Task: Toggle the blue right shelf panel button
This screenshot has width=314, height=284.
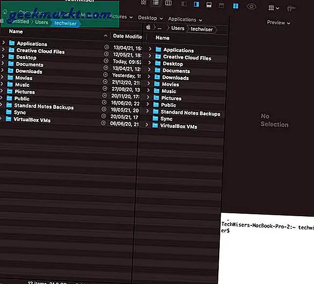Action: [x=196, y=4]
